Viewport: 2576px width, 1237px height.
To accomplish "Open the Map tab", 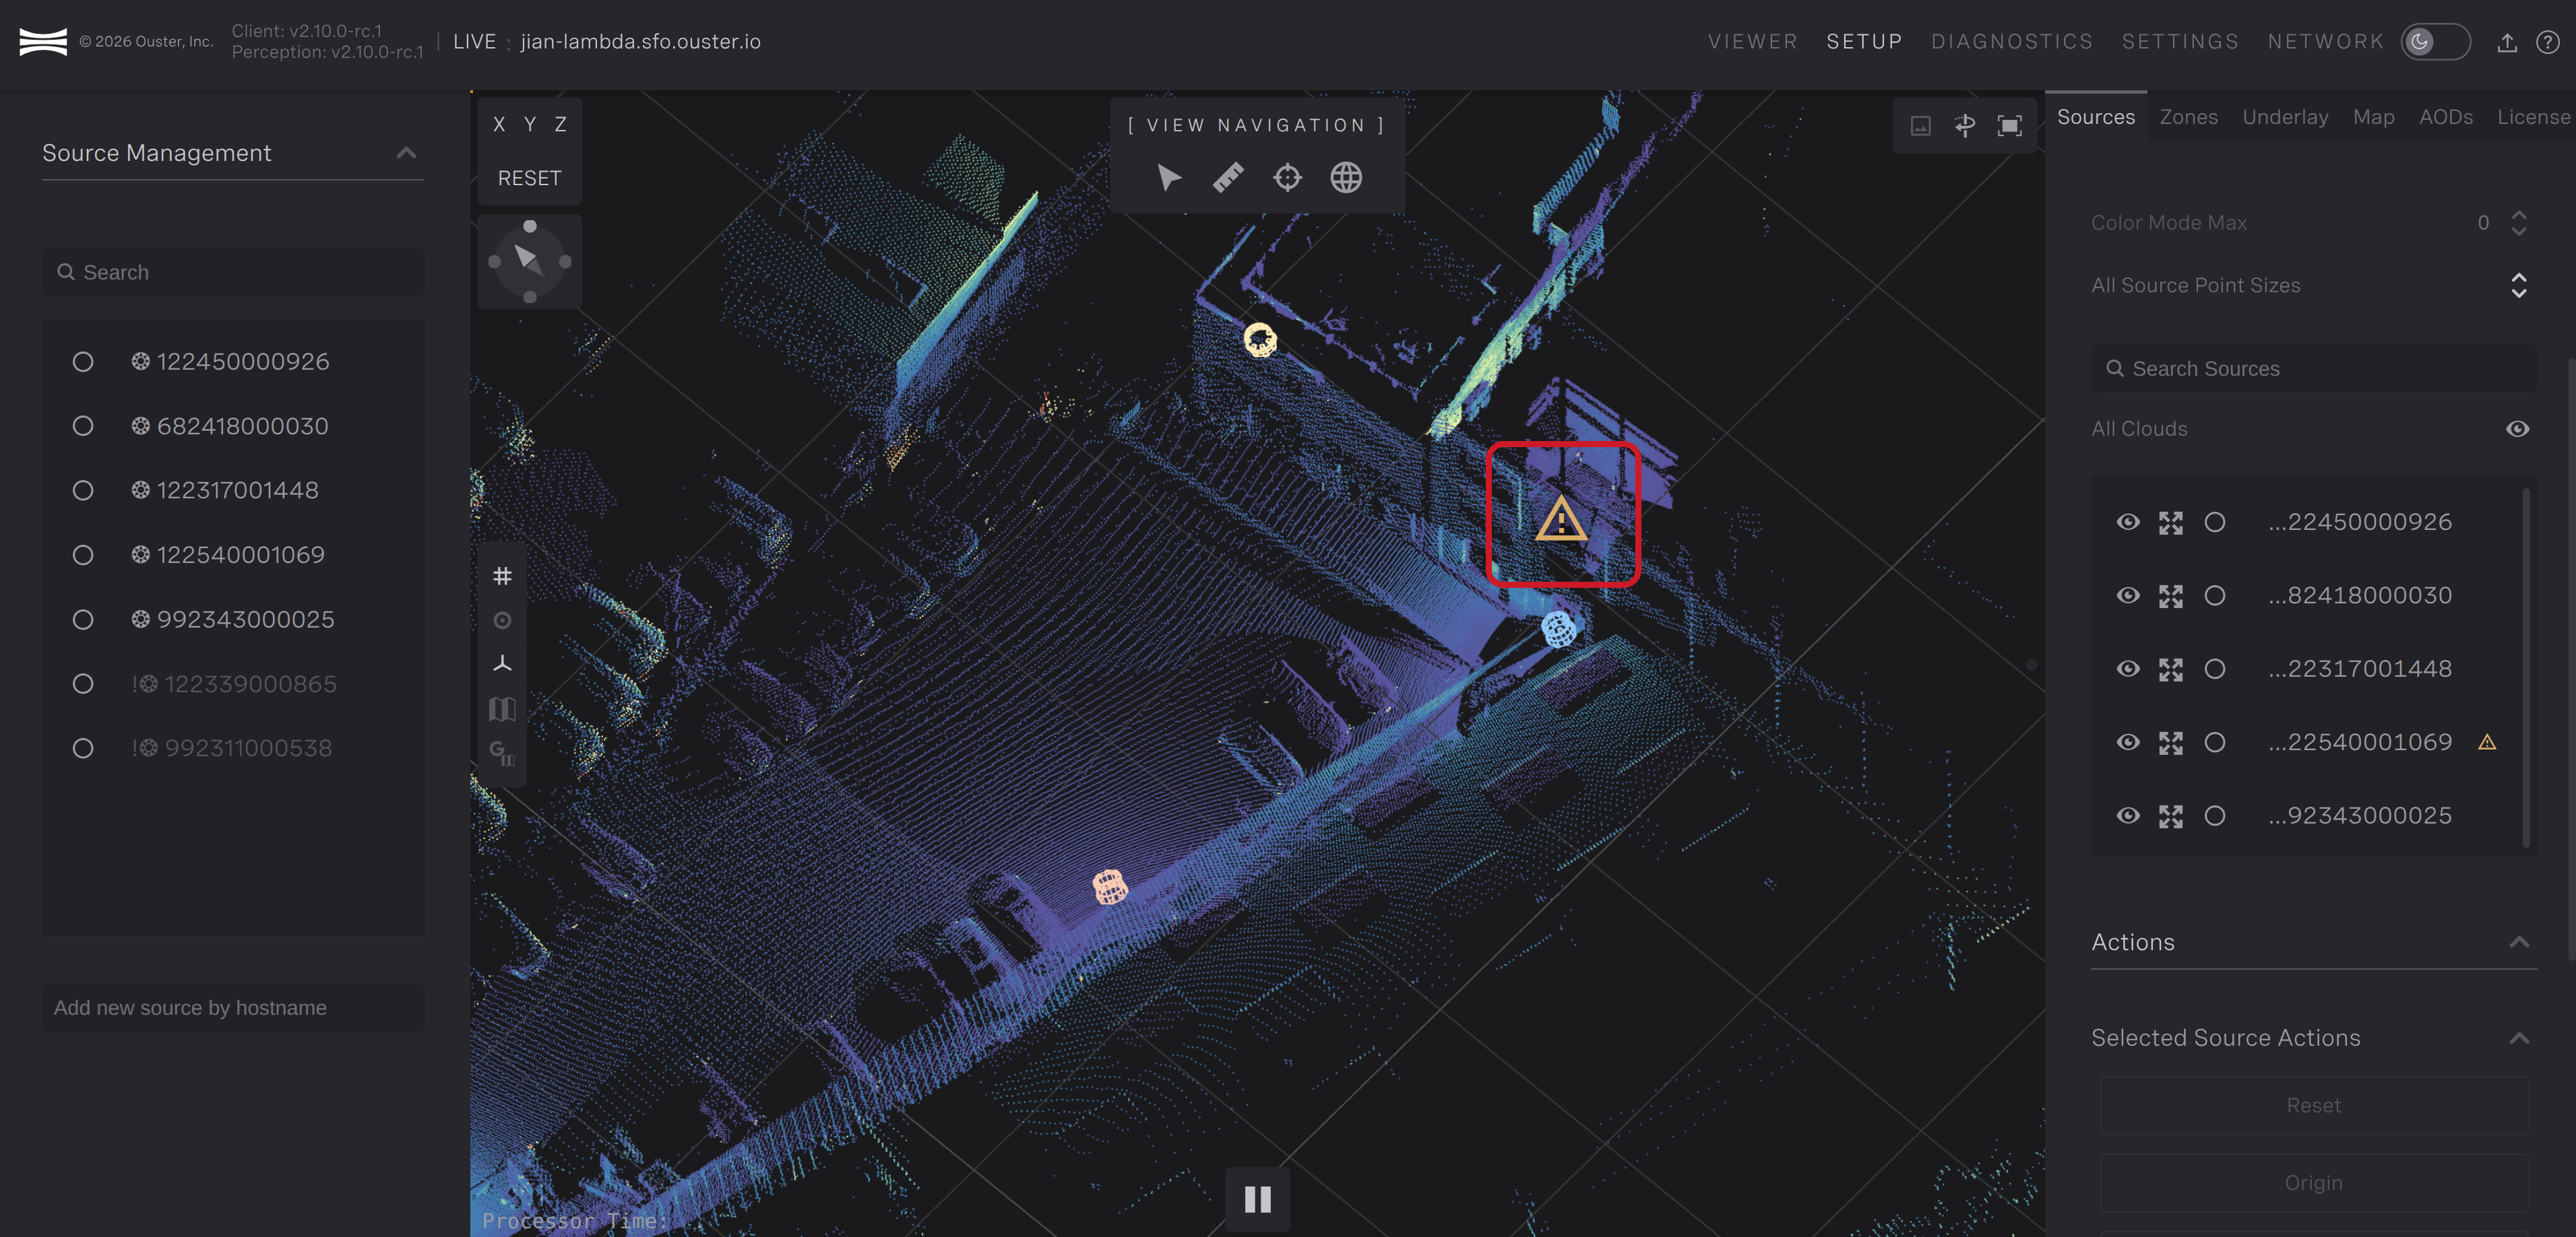I will click(2373, 117).
